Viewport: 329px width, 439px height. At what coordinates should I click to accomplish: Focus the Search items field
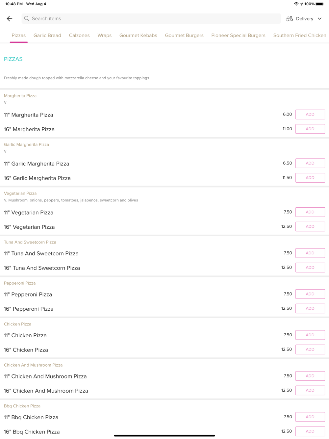[151, 19]
